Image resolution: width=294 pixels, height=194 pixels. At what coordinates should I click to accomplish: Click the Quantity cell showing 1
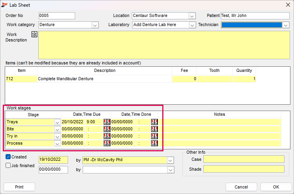(x=244, y=79)
